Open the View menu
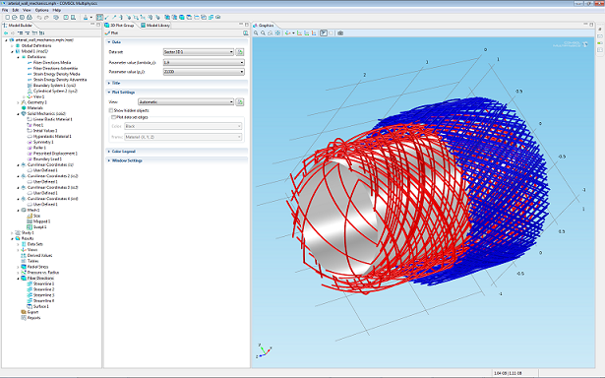605x378 pixels. pos(27,10)
